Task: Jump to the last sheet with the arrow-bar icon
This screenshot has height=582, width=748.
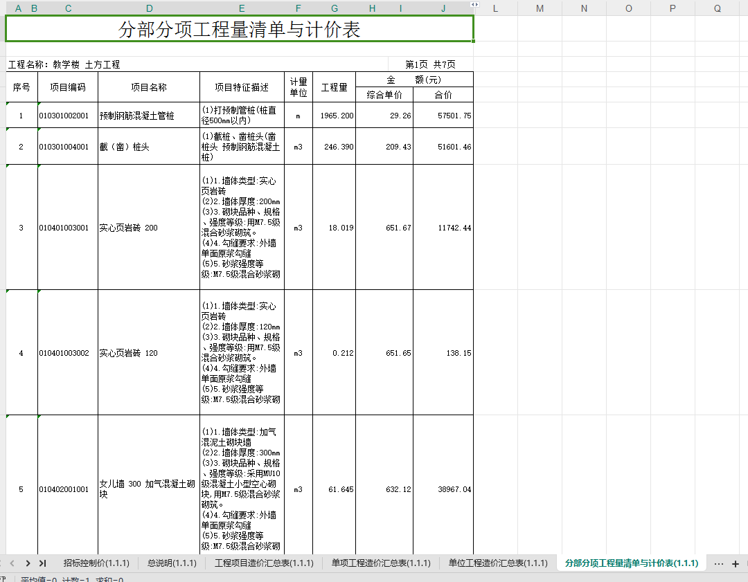Action: [x=42, y=563]
